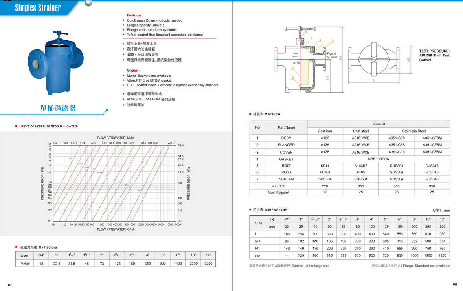Select the "Stainless Steel" column header
This screenshot has width=463, height=291.
coord(414,131)
